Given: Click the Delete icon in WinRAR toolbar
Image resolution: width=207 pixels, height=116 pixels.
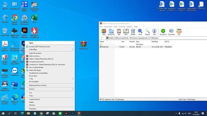Looking at the screenshot, I should point(133,32).
